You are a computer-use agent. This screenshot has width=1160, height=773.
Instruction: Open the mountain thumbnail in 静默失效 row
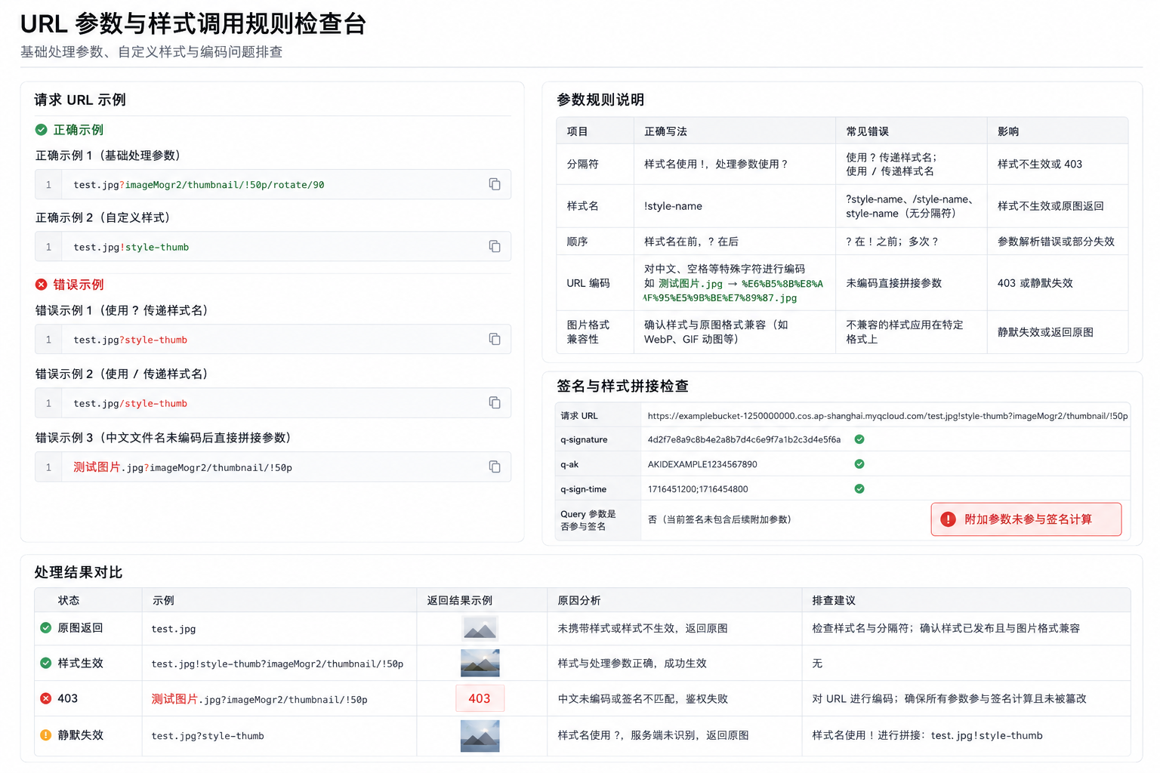point(480,736)
